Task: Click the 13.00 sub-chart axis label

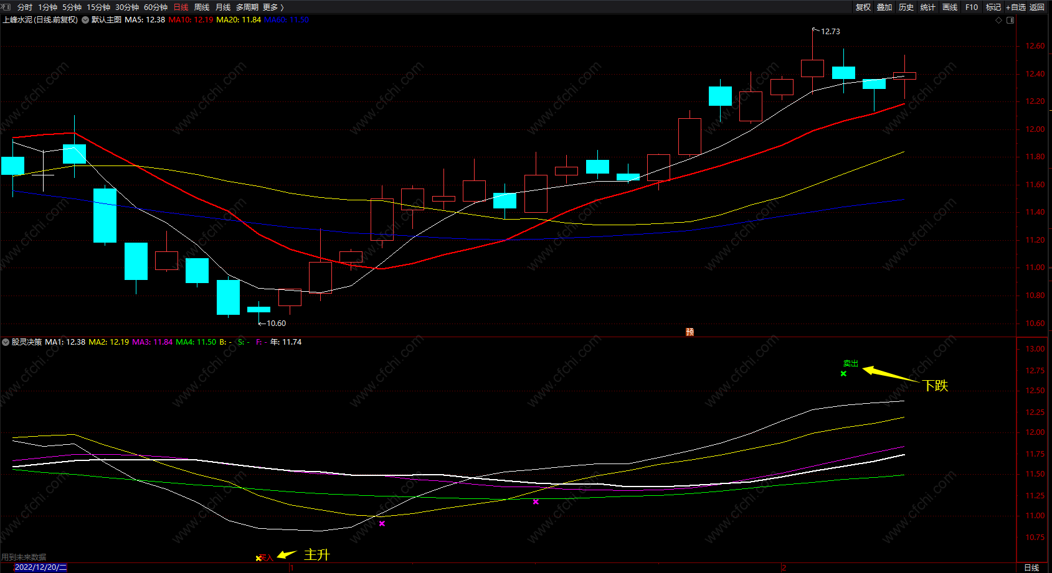Action: (x=1035, y=349)
